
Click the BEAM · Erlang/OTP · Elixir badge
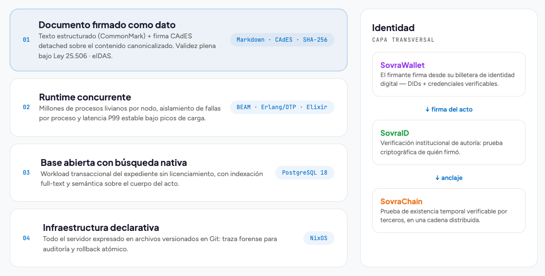tap(282, 107)
